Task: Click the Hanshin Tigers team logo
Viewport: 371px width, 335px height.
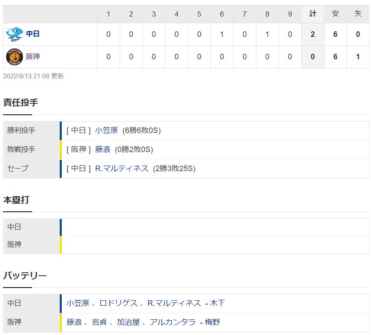Action: coord(14,57)
